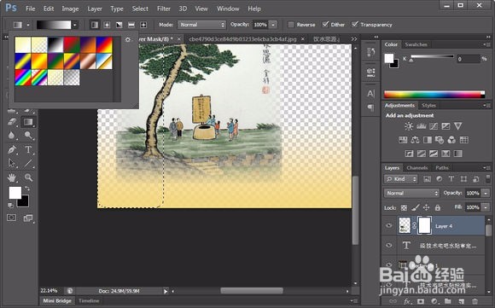Uncheck the Transparency checkbox
This screenshot has width=495, height=308.
pyautogui.click(x=355, y=24)
